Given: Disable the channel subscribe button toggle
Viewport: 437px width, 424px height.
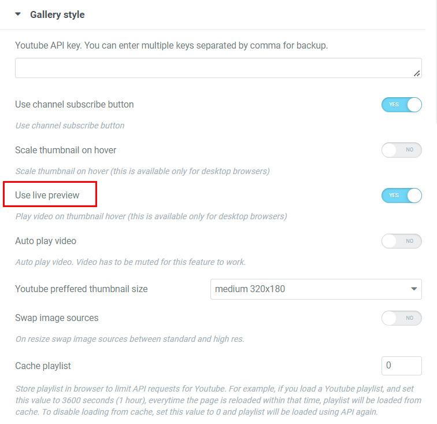Looking at the screenshot, I should (x=402, y=105).
